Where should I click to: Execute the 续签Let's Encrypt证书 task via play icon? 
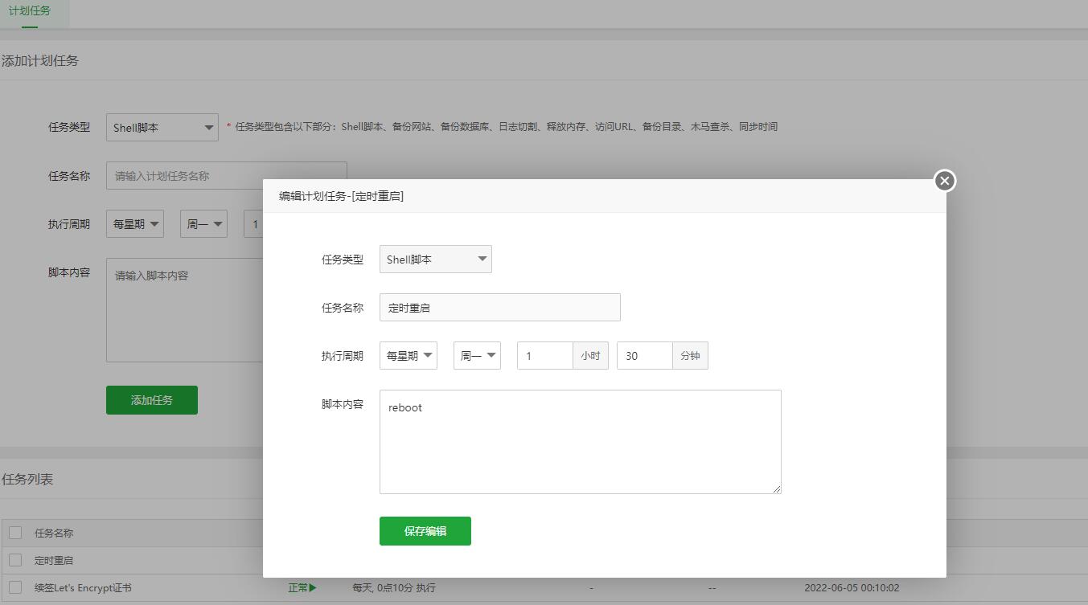(x=310, y=587)
